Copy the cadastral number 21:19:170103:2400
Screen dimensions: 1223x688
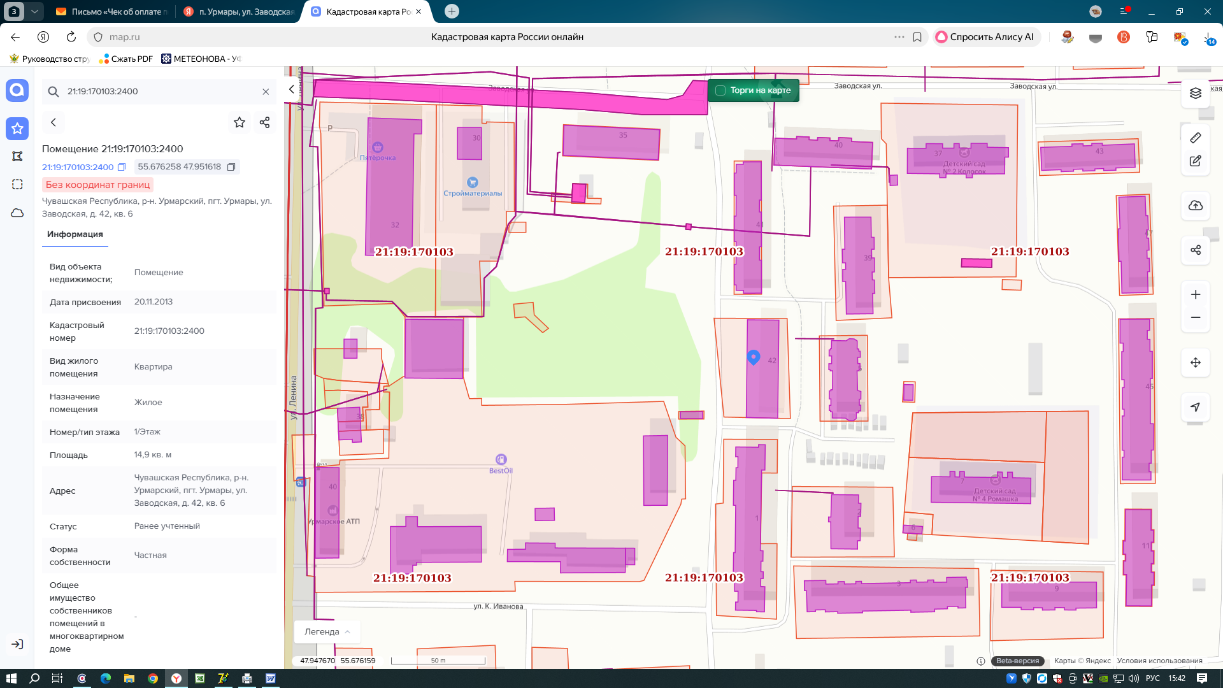tap(122, 167)
